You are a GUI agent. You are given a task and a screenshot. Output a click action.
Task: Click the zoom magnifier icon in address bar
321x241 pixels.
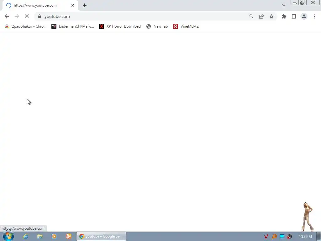(251, 16)
